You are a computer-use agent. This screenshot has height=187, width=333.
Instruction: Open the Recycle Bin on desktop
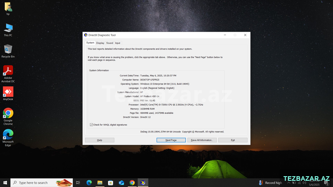point(8,51)
